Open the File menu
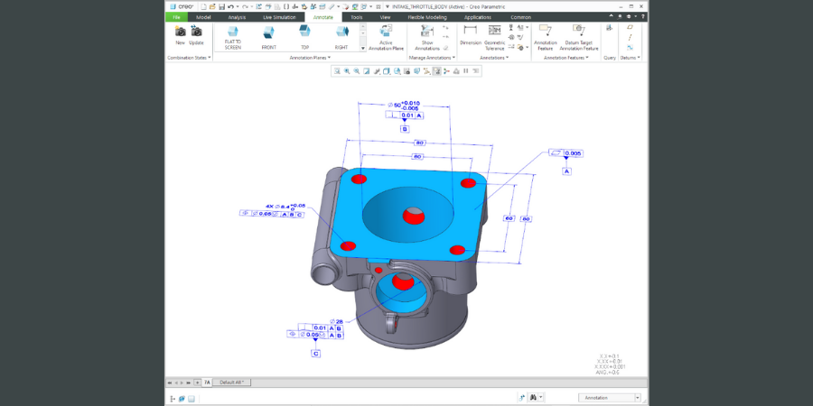813x406 pixels. click(177, 16)
